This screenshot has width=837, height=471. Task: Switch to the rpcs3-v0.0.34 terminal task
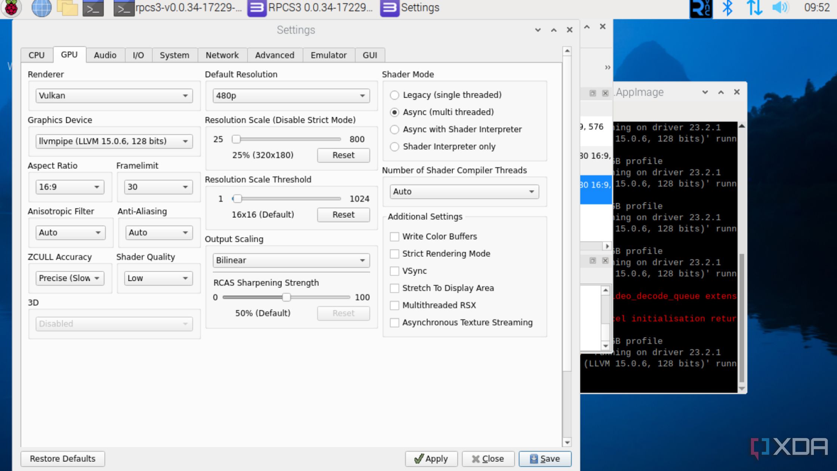pyautogui.click(x=178, y=8)
